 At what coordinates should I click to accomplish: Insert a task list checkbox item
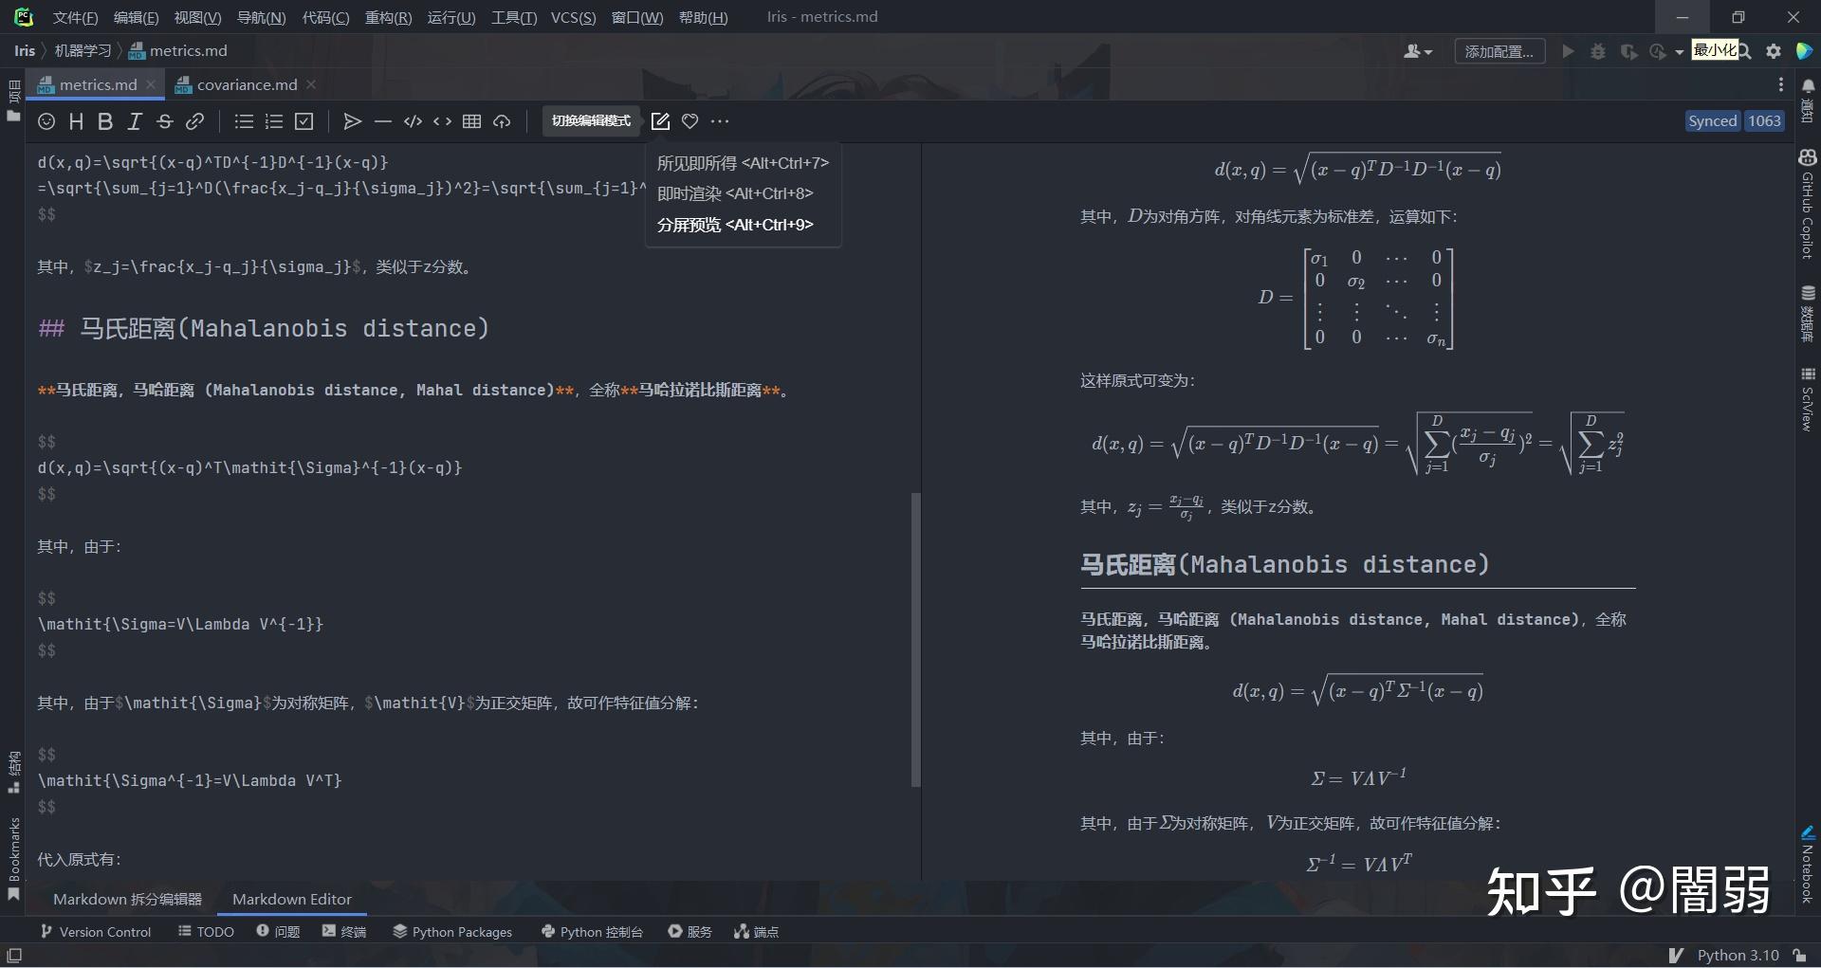tap(304, 121)
